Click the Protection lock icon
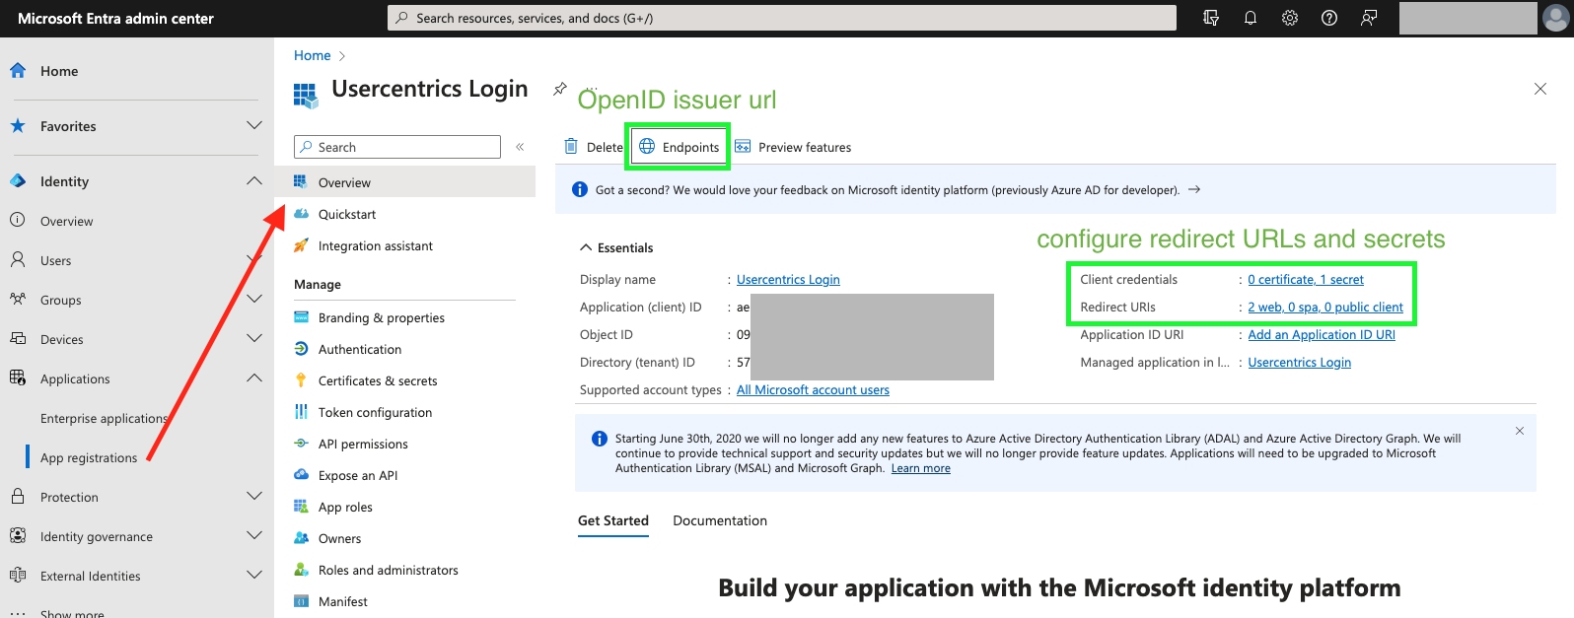Viewport: 1574px width, 618px height. (x=18, y=497)
